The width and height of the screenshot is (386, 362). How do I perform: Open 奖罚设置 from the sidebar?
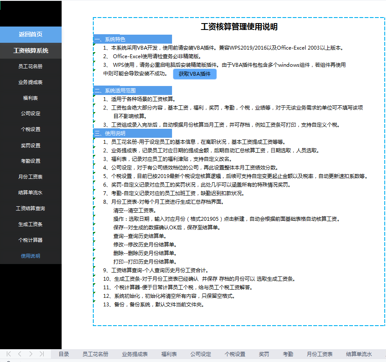[31, 145]
